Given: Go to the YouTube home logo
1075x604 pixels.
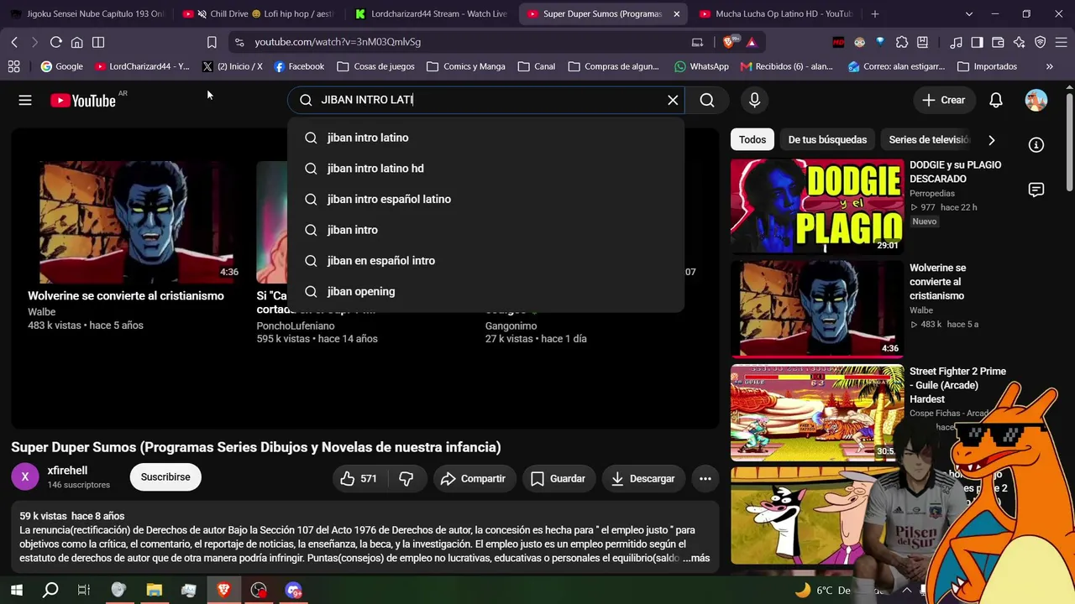Looking at the screenshot, I should click(82, 101).
